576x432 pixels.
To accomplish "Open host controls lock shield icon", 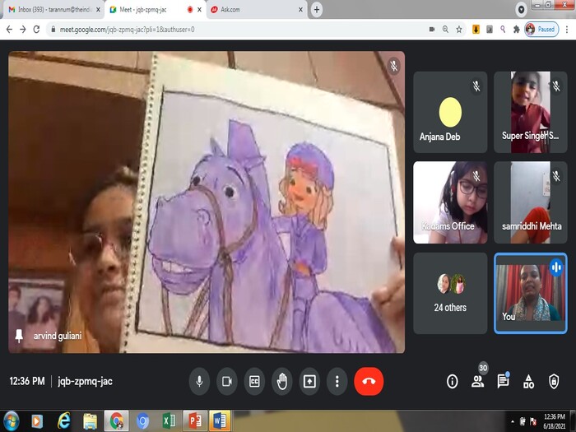I will (x=554, y=381).
